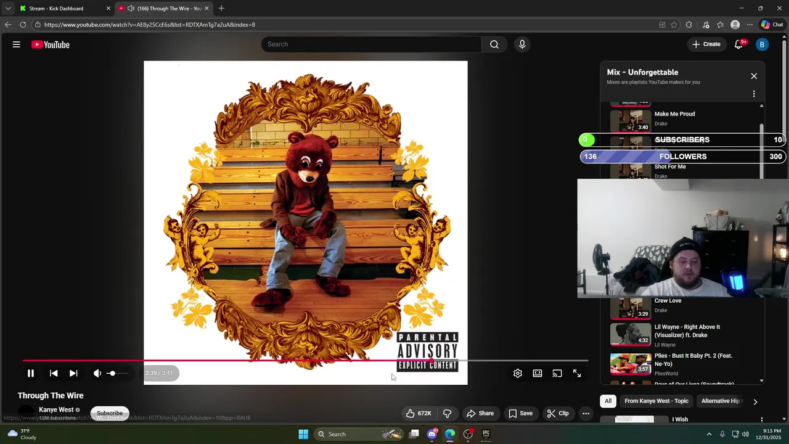Mute the Through The Wire tab audio
This screenshot has width=789, height=444.
pos(131,8)
